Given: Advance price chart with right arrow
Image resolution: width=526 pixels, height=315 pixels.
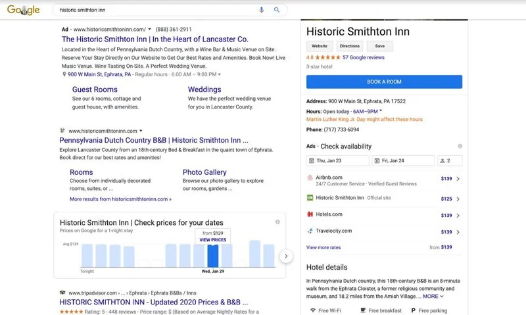Looking at the screenshot, I should point(286,256).
